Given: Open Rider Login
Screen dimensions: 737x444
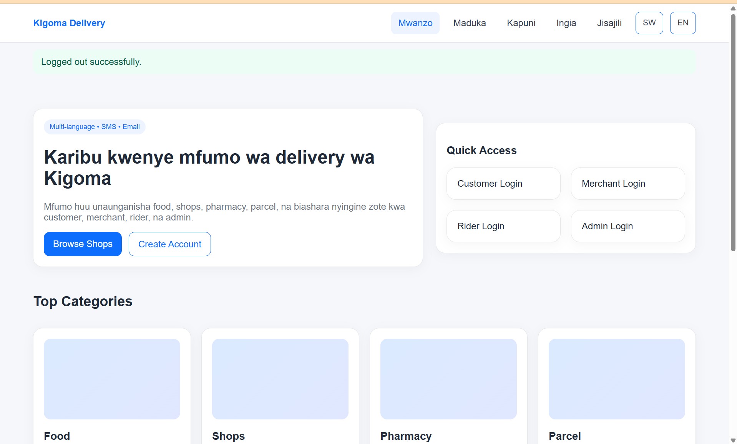Looking at the screenshot, I should tap(503, 226).
